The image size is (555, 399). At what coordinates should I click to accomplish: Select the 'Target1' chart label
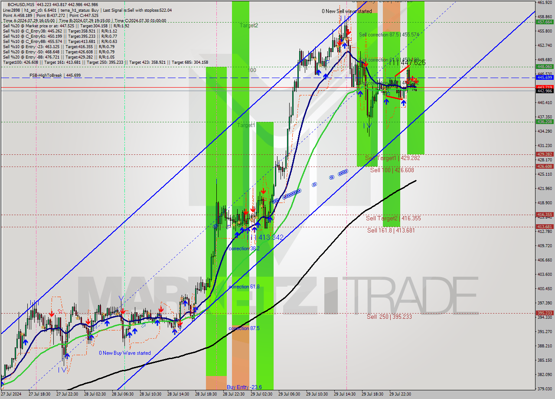point(246,125)
